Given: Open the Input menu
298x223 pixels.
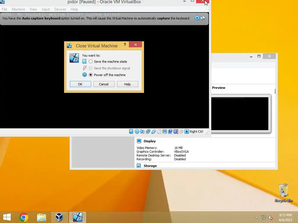Looking at the screenshot, I should click(46, 9).
